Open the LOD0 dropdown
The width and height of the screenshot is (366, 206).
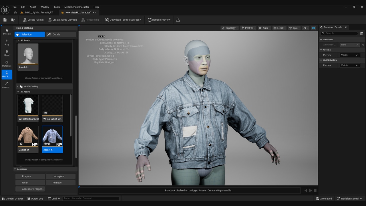point(279,28)
